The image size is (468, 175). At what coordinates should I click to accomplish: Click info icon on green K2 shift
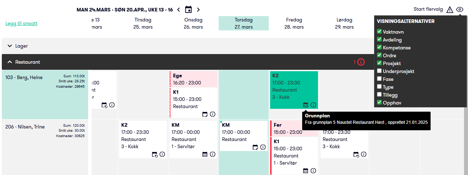coord(313,105)
